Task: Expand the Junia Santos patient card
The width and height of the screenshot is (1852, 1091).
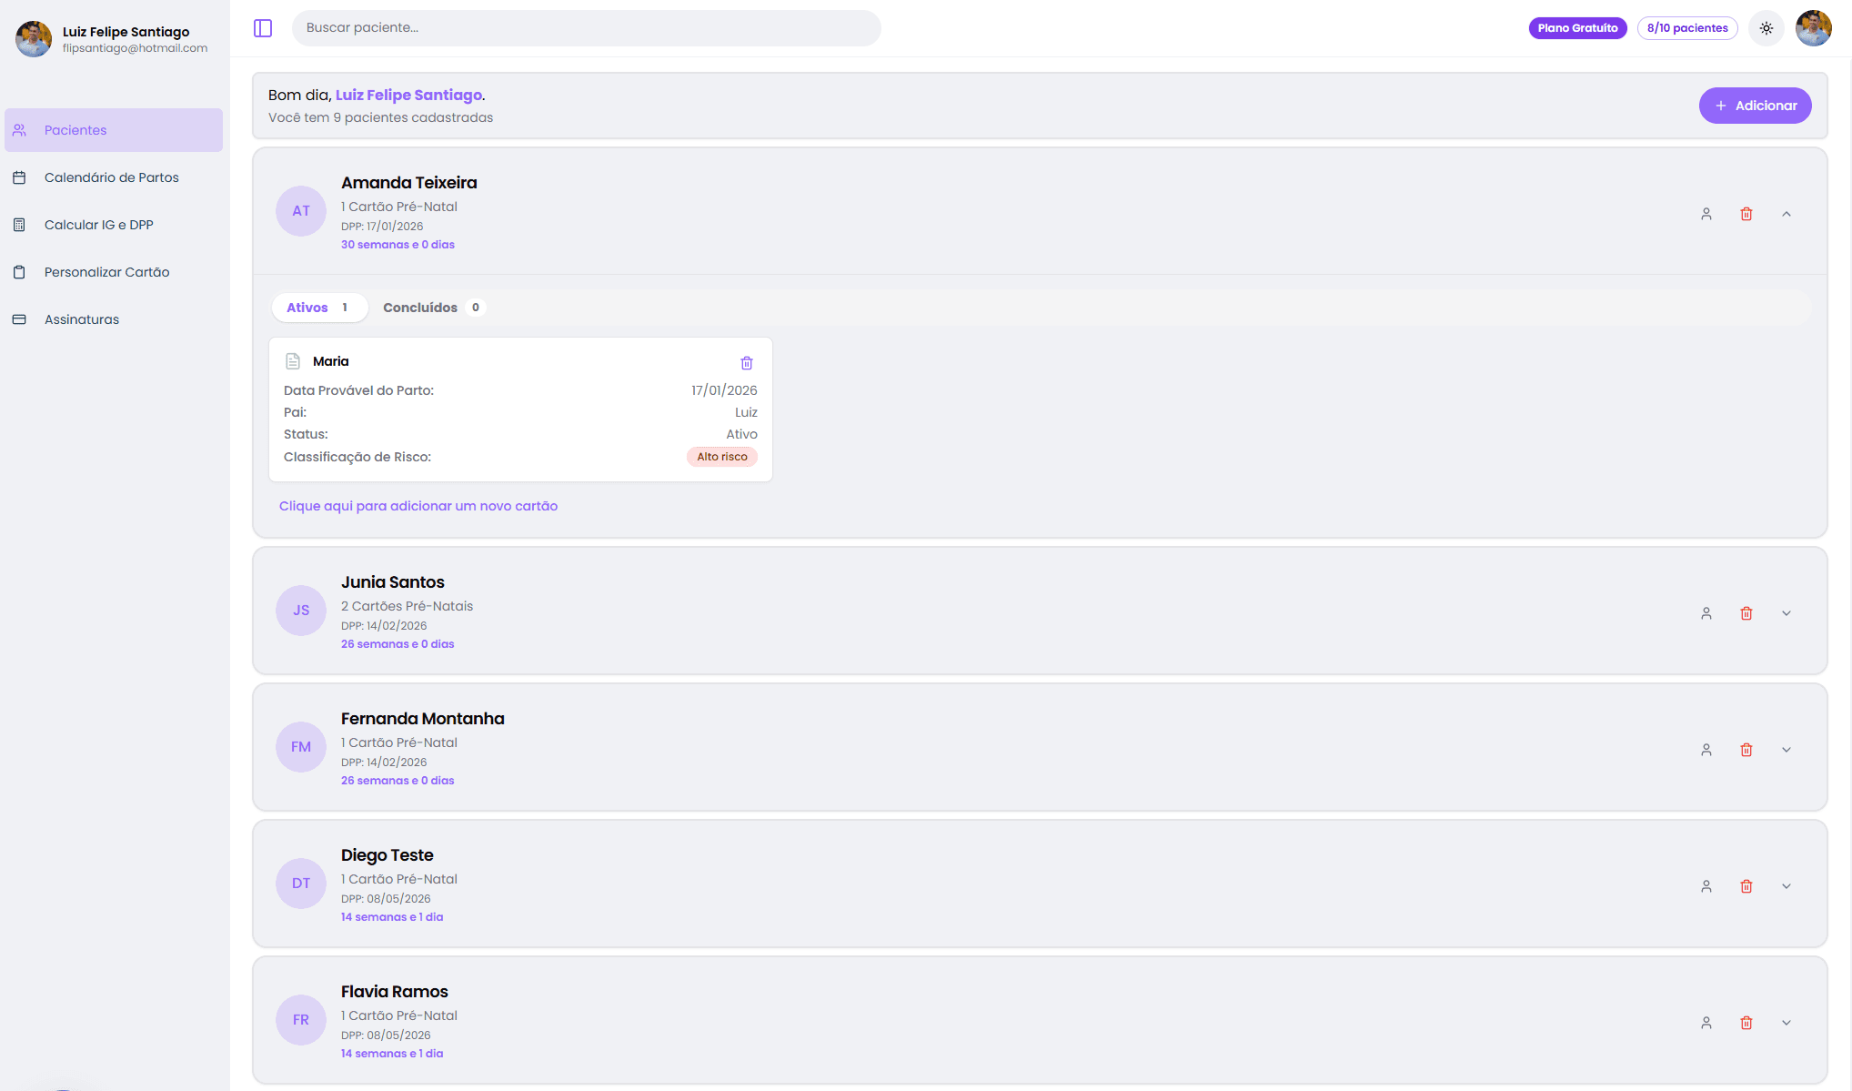Action: coord(1786,613)
